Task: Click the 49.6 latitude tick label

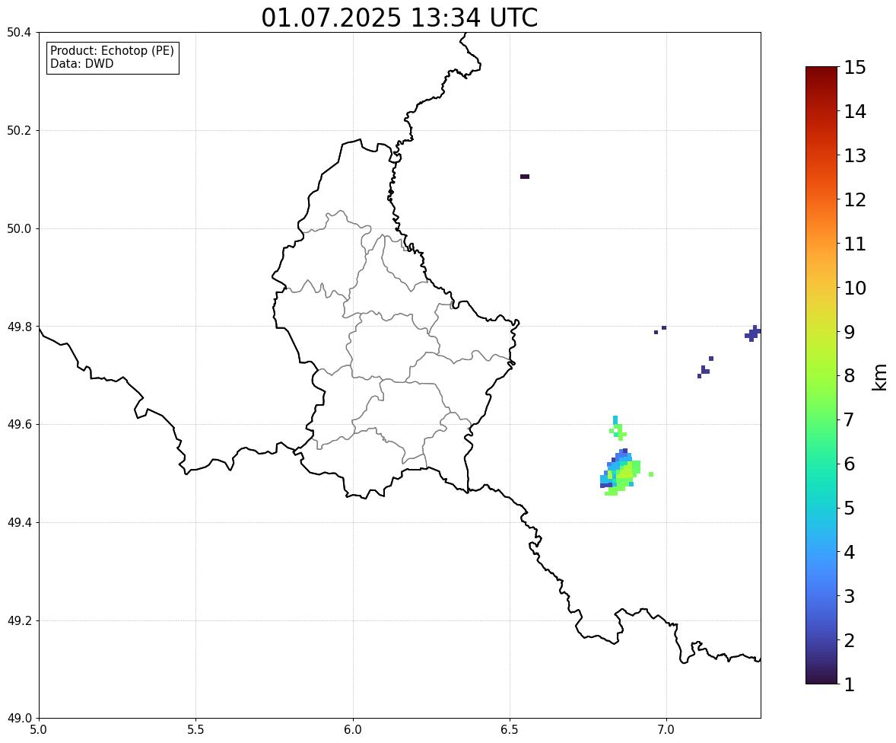Action: pos(19,424)
